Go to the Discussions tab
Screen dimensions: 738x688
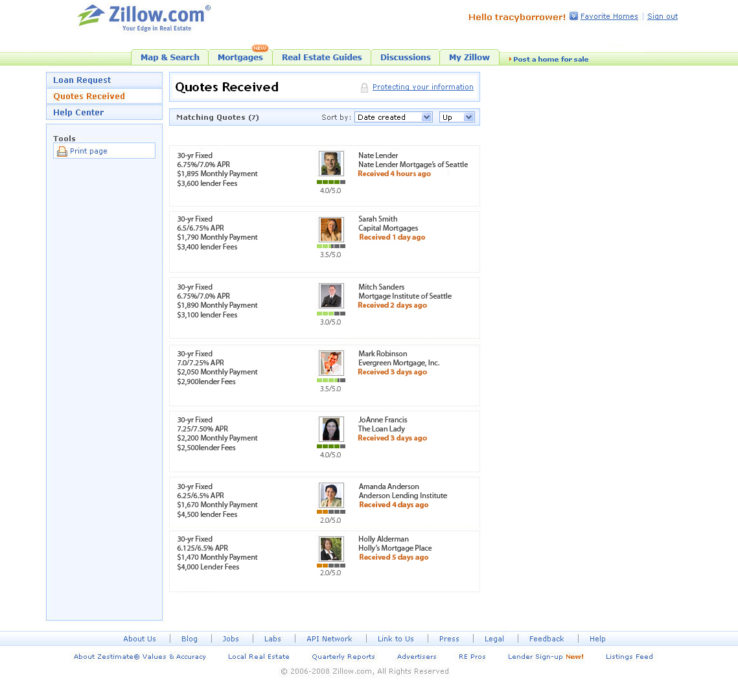(405, 58)
